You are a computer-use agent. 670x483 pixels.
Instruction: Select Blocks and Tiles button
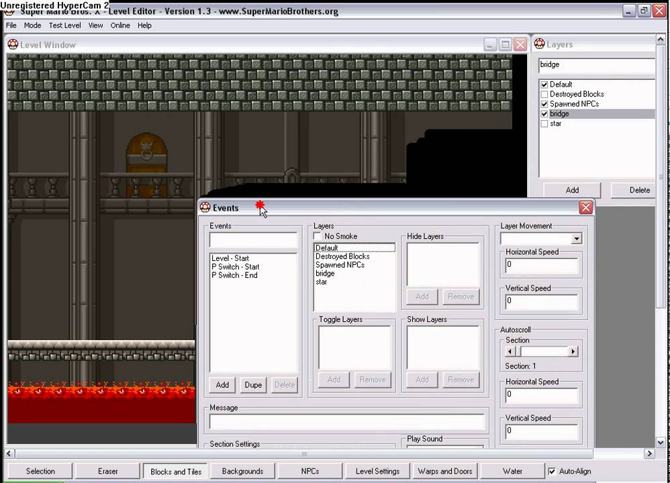176,472
